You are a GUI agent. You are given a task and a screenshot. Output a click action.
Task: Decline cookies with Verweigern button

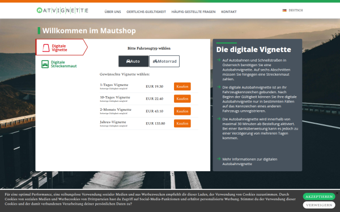[318, 205]
